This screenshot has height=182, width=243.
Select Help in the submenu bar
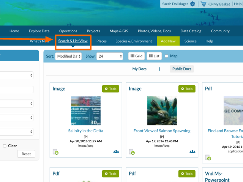tap(209, 41)
